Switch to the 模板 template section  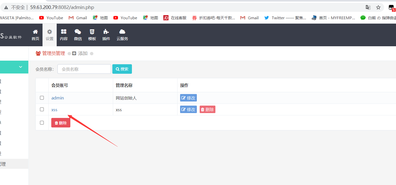pos(92,35)
